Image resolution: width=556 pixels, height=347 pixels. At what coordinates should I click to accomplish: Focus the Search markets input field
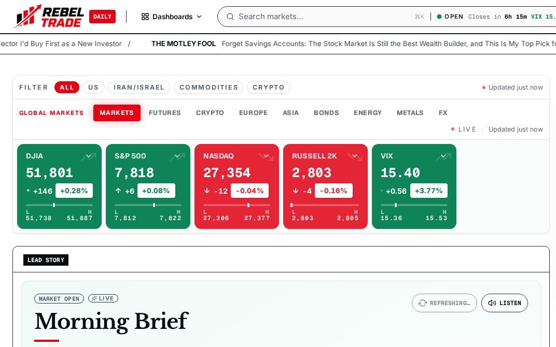tap(325, 17)
